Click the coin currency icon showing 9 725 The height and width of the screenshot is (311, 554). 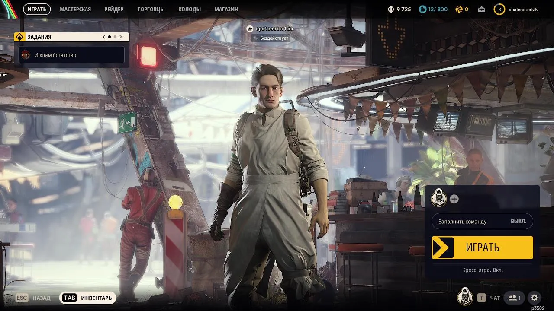coord(391,9)
